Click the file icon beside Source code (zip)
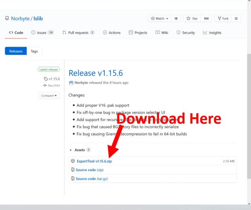The height and width of the screenshot is (210, 251). click(73, 170)
